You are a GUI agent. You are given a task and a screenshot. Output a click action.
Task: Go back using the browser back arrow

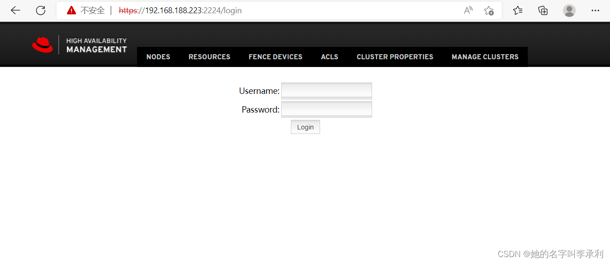(16, 10)
